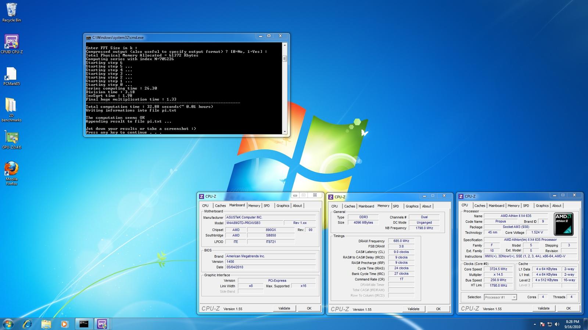
Task: Click the Bus Speed value 256.9 MHz
Action: pos(498,280)
